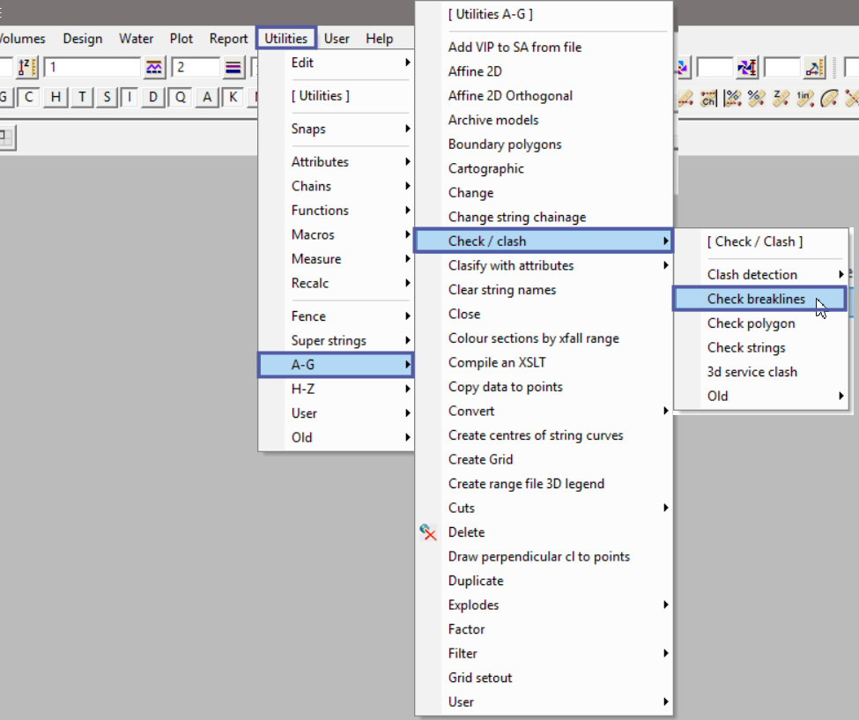859x720 pixels.
Task: Select Grid setout
Action: click(x=544, y=678)
